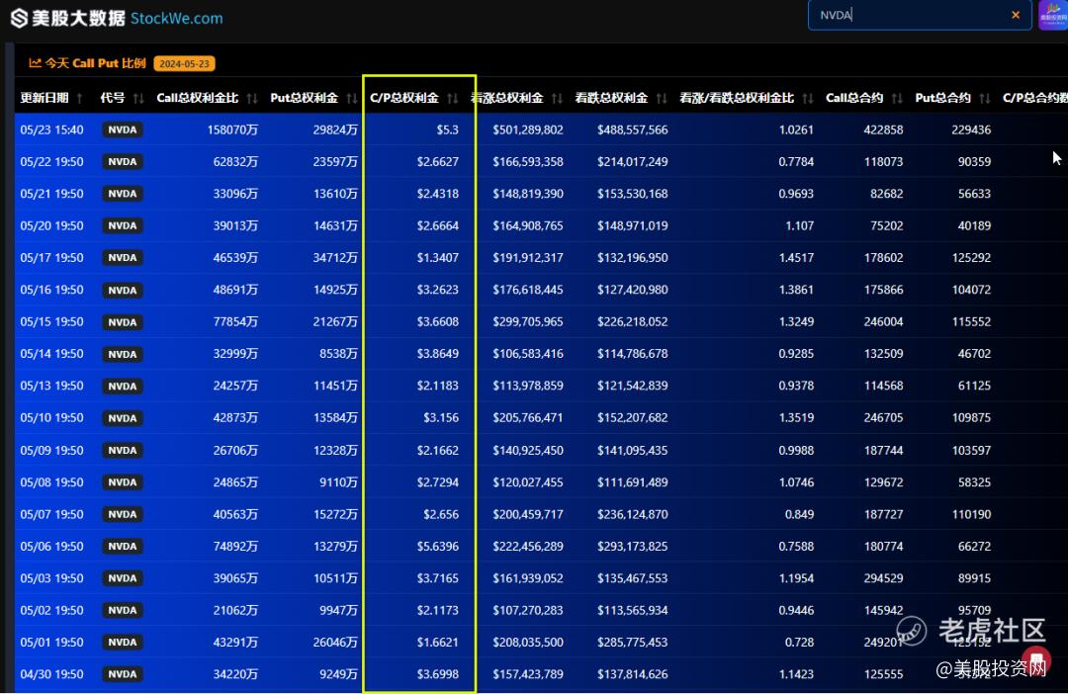This screenshot has width=1068, height=694.
Task: Clear the NVDA search with the X icon
Action: 1016,15
